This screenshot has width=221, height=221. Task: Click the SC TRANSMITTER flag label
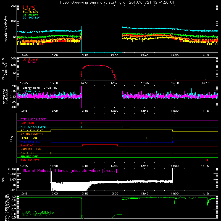tap(32, 134)
